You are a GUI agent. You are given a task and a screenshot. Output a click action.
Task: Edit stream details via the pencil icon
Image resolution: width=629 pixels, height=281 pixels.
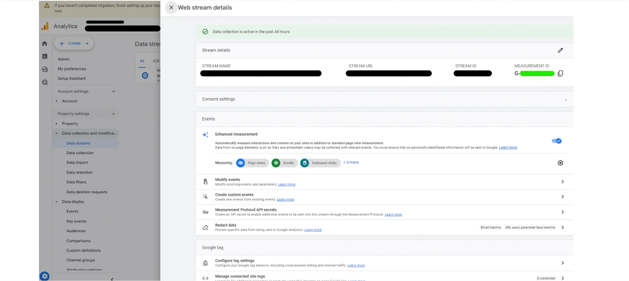pyautogui.click(x=560, y=50)
